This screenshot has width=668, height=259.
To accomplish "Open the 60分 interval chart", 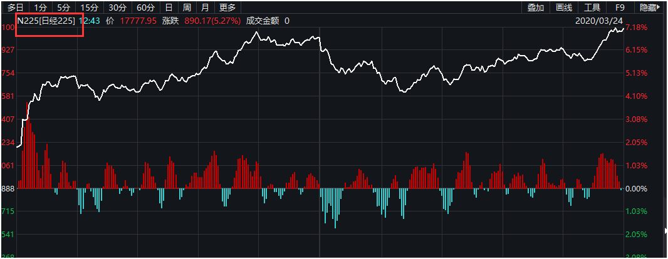I will (145, 8).
